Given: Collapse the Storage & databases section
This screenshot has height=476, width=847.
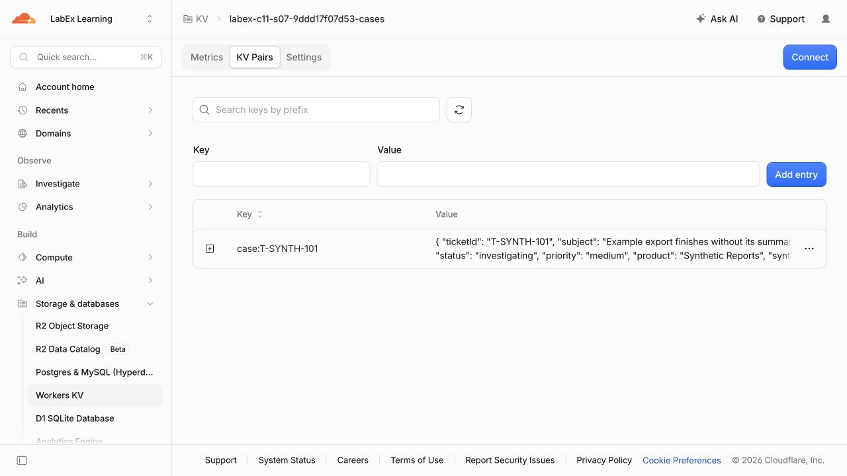Looking at the screenshot, I should 150,304.
